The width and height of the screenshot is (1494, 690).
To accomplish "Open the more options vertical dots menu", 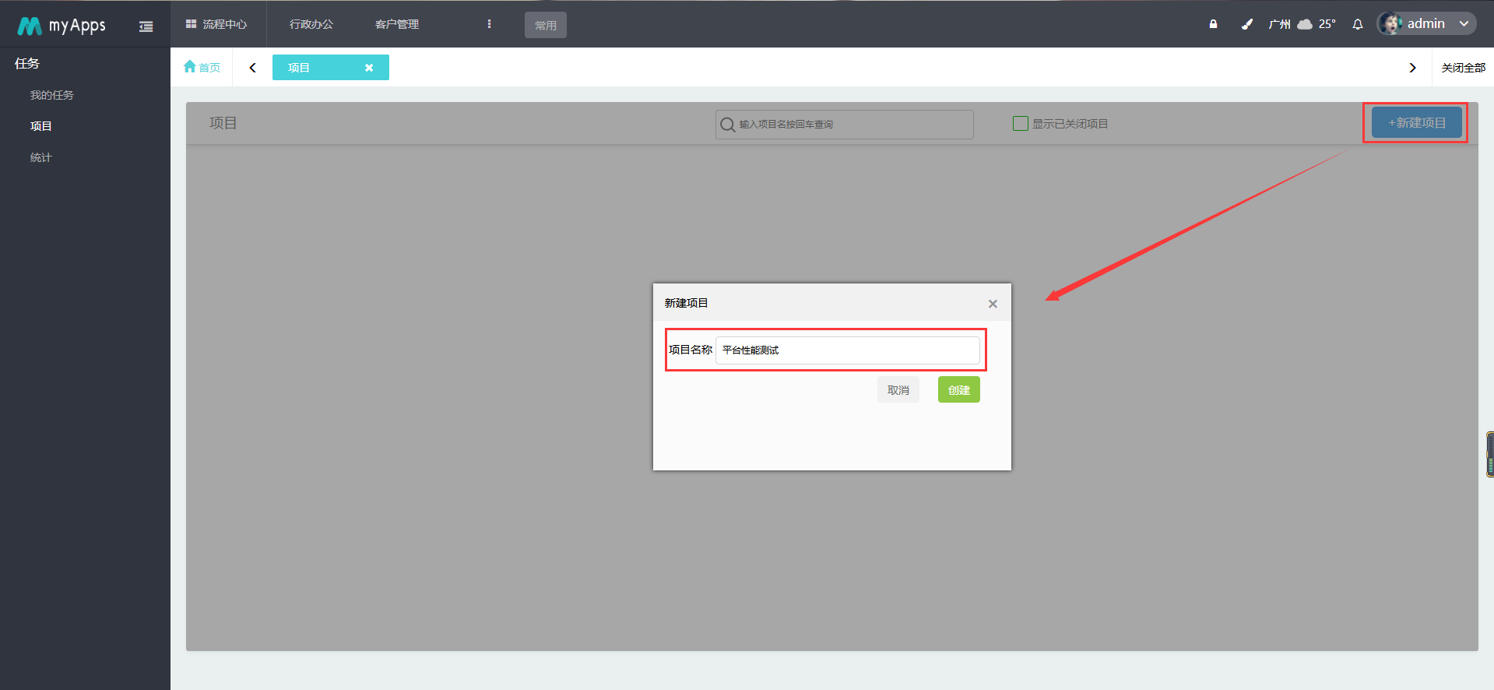I will tap(489, 24).
